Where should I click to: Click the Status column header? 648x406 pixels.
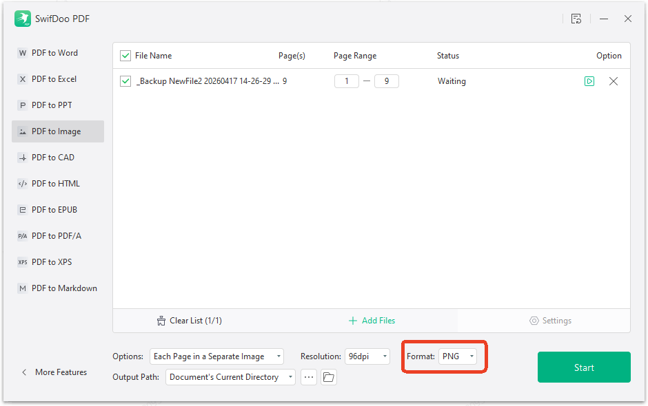[448, 56]
